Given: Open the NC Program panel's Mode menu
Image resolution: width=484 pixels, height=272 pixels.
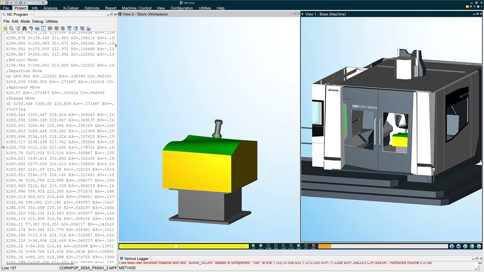Looking at the screenshot, I should pos(25,22).
